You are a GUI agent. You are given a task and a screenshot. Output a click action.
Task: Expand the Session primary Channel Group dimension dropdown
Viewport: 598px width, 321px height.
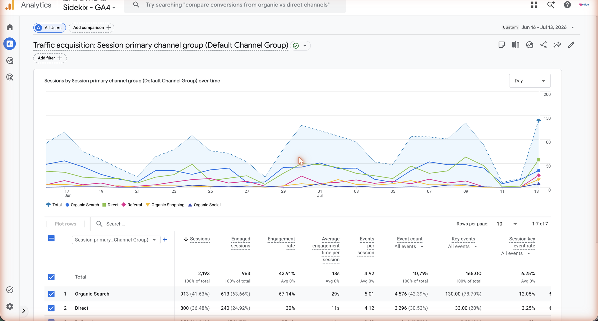(x=116, y=240)
